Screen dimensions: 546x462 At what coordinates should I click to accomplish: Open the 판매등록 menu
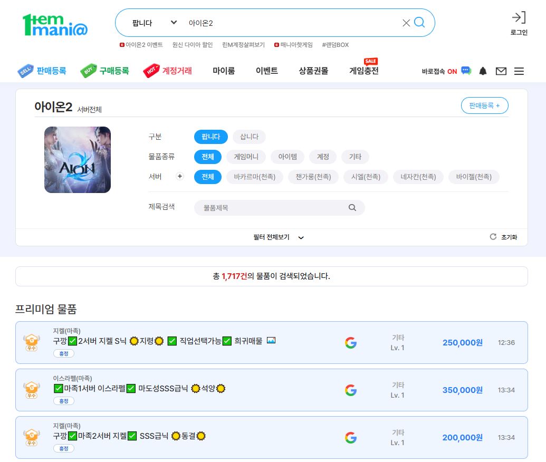(x=51, y=71)
